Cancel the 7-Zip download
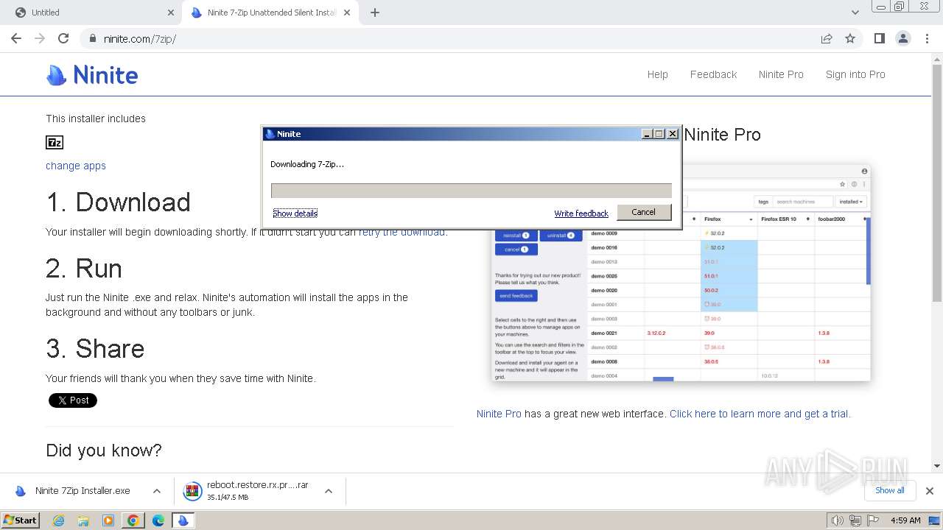This screenshot has height=530, width=943. coord(643,212)
